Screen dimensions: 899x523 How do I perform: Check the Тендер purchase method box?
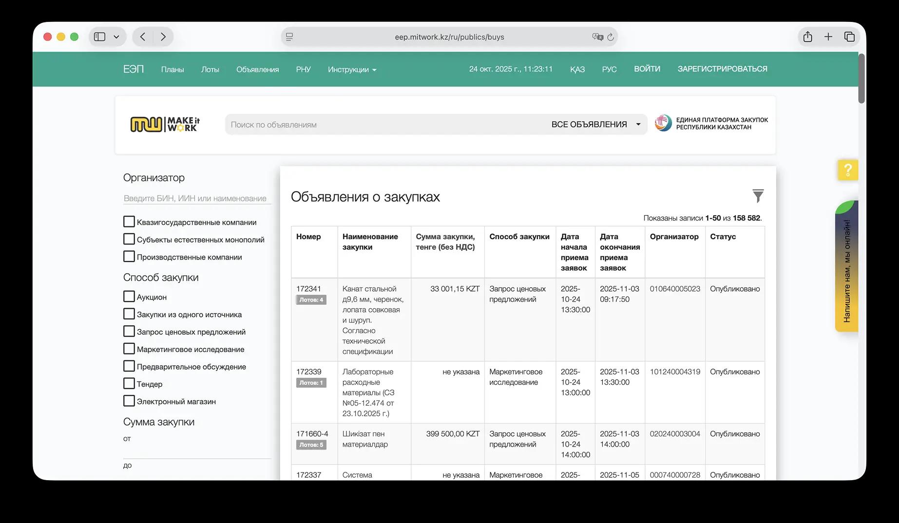[x=129, y=384]
